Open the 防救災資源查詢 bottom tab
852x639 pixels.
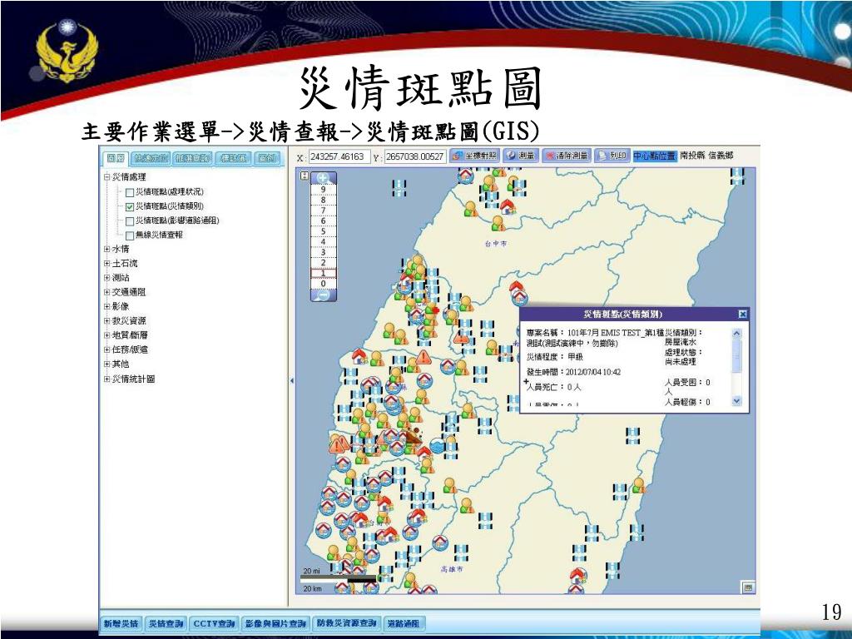pos(347,623)
